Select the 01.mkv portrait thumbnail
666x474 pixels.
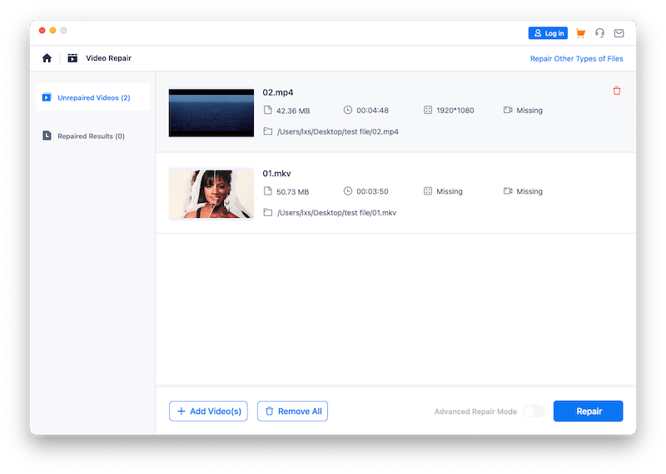coord(211,194)
